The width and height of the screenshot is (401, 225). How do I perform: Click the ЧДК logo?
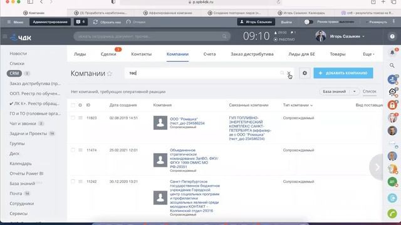click(21, 37)
